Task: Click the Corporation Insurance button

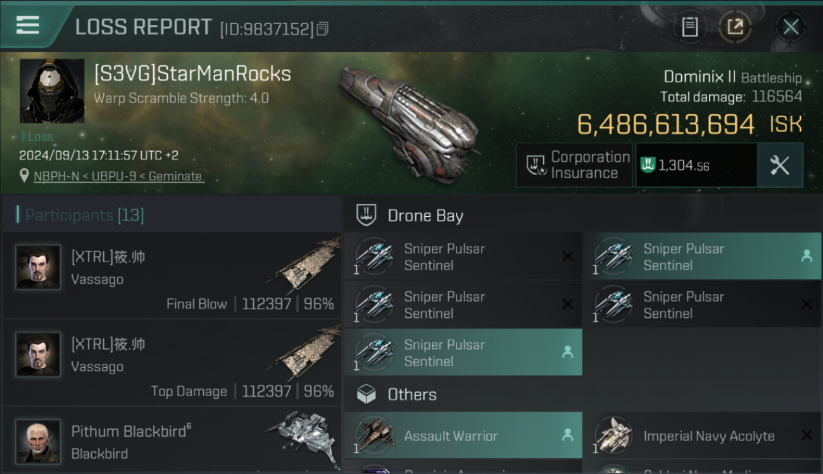Action: coord(574,166)
